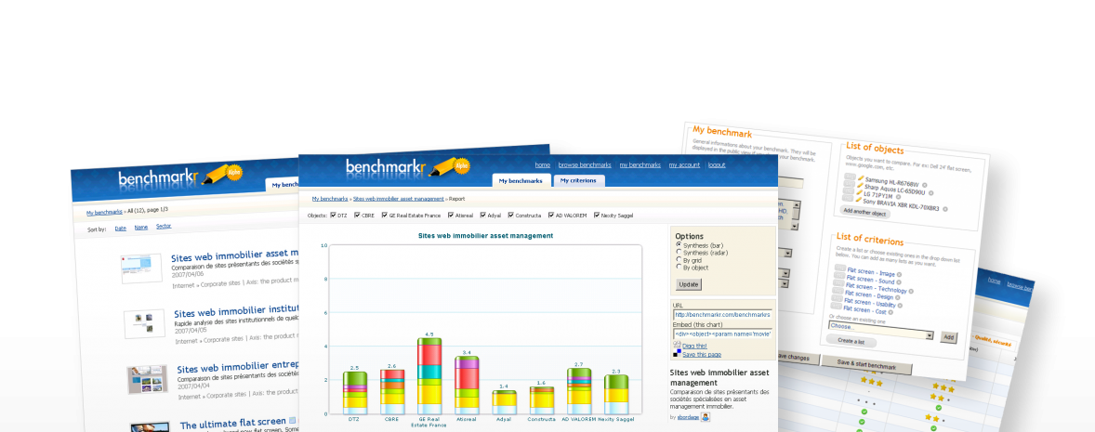Click the Update button in Options

point(689,284)
